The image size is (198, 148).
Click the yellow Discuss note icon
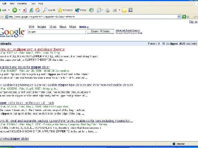[124, 10]
